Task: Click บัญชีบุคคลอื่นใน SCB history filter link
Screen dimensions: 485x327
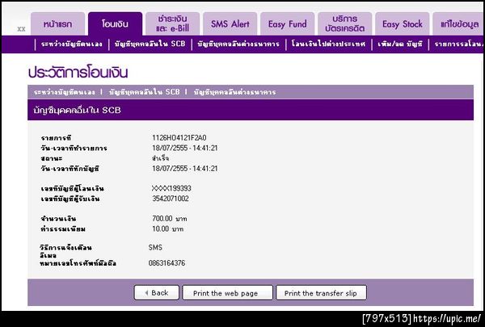Action: 144,92
